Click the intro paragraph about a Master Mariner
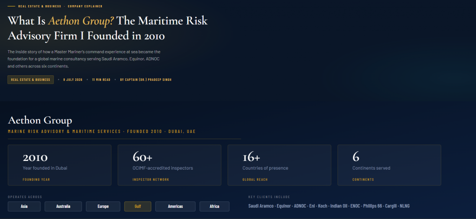Viewport: 476px width, 219px height. [x=84, y=59]
